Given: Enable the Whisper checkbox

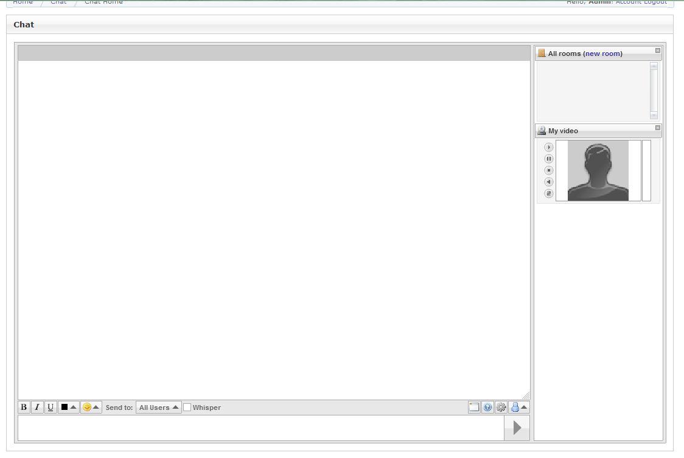Looking at the screenshot, I should tap(187, 408).
